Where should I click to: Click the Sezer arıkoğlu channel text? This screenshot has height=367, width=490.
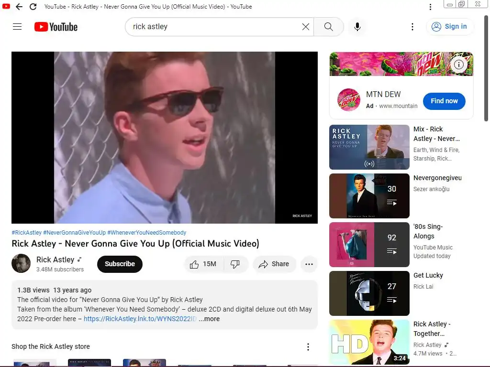coord(431,189)
